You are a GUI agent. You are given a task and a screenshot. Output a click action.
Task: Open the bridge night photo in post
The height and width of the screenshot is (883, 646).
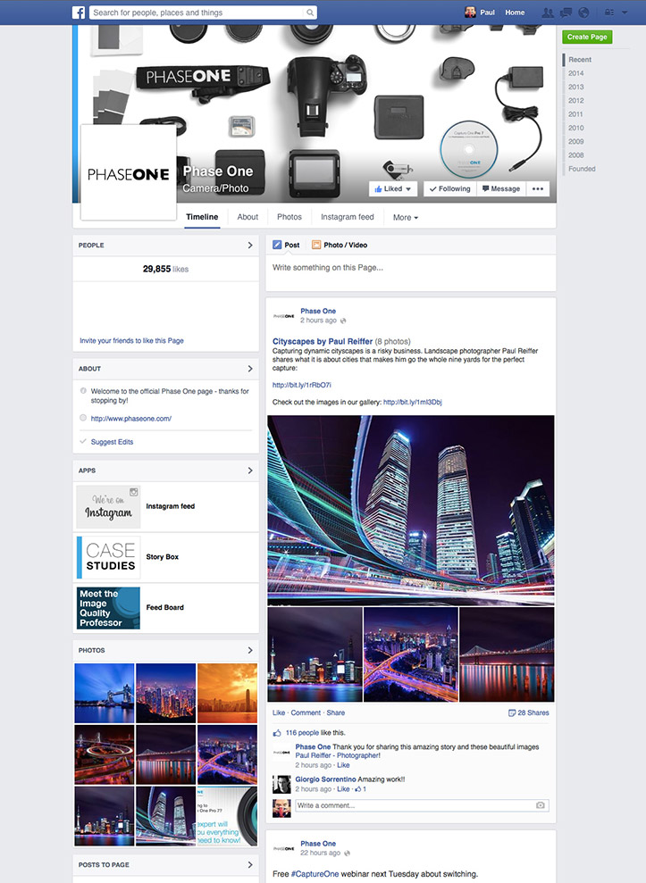(507, 654)
